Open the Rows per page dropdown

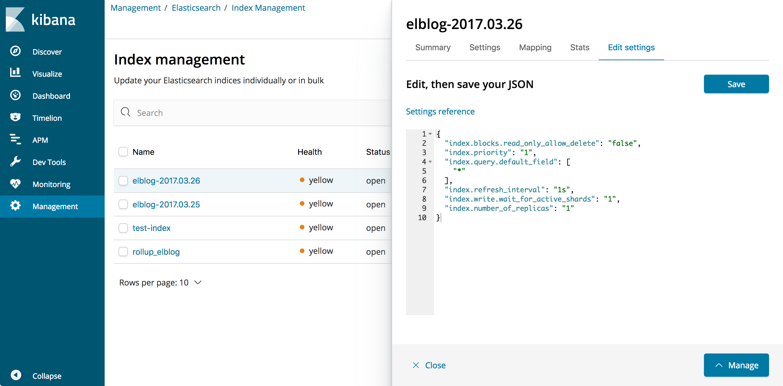(160, 282)
